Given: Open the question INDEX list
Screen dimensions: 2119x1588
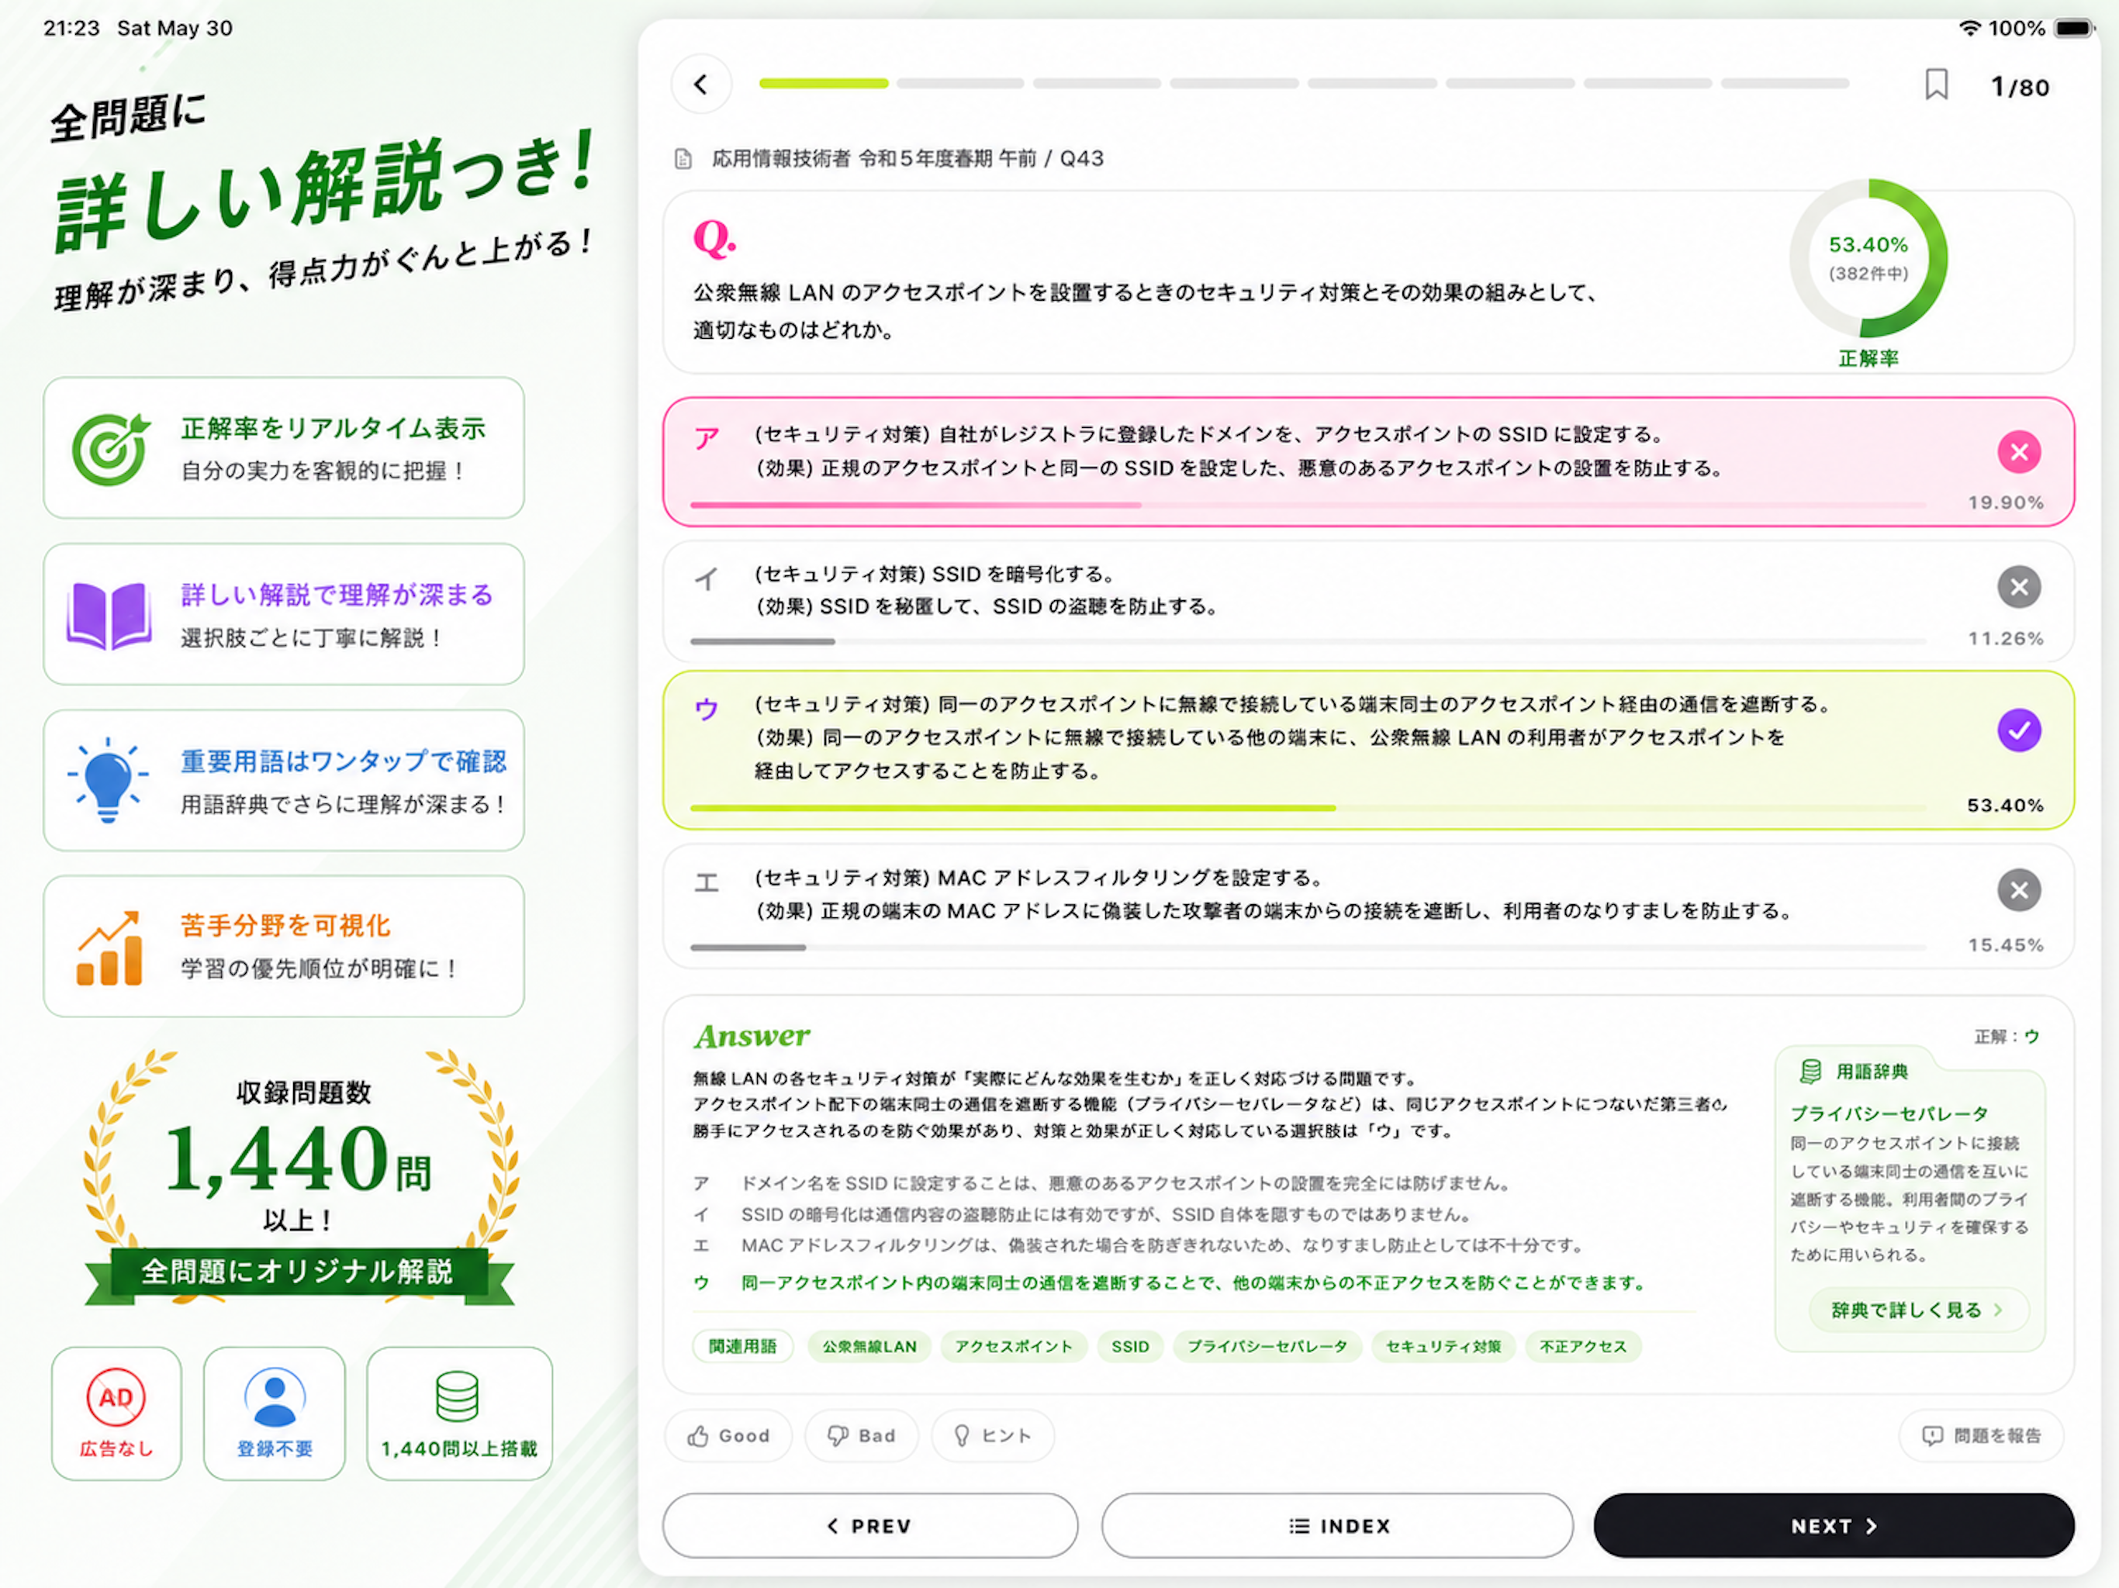Looking at the screenshot, I should tap(1337, 1526).
